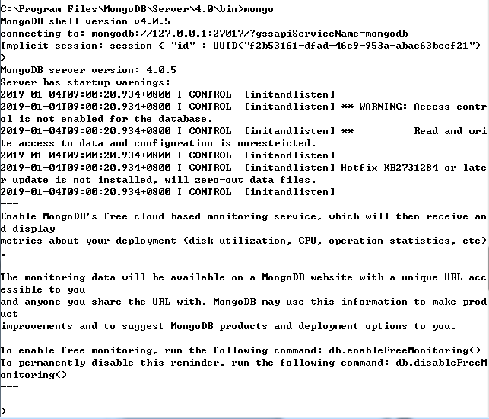Click the 'MongoDB server version: 4.0.5' line
The width and height of the screenshot is (489, 419).
click(x=88, y=70)
